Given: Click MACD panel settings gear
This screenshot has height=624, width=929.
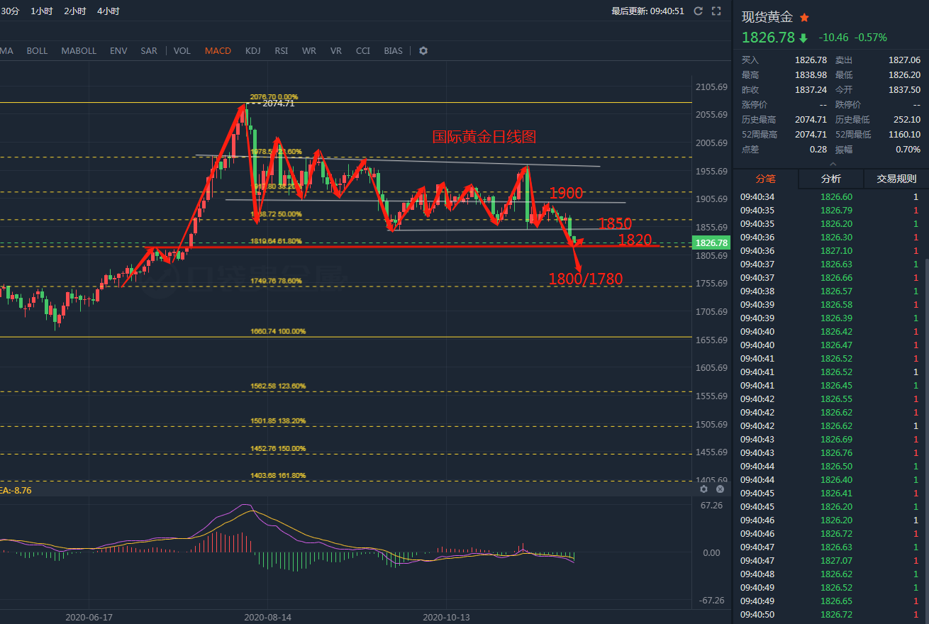Looking at the screenshot, I should click(x=703, y=489).
